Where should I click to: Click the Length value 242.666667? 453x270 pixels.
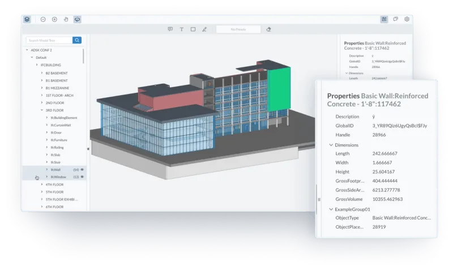click(384, 153)
